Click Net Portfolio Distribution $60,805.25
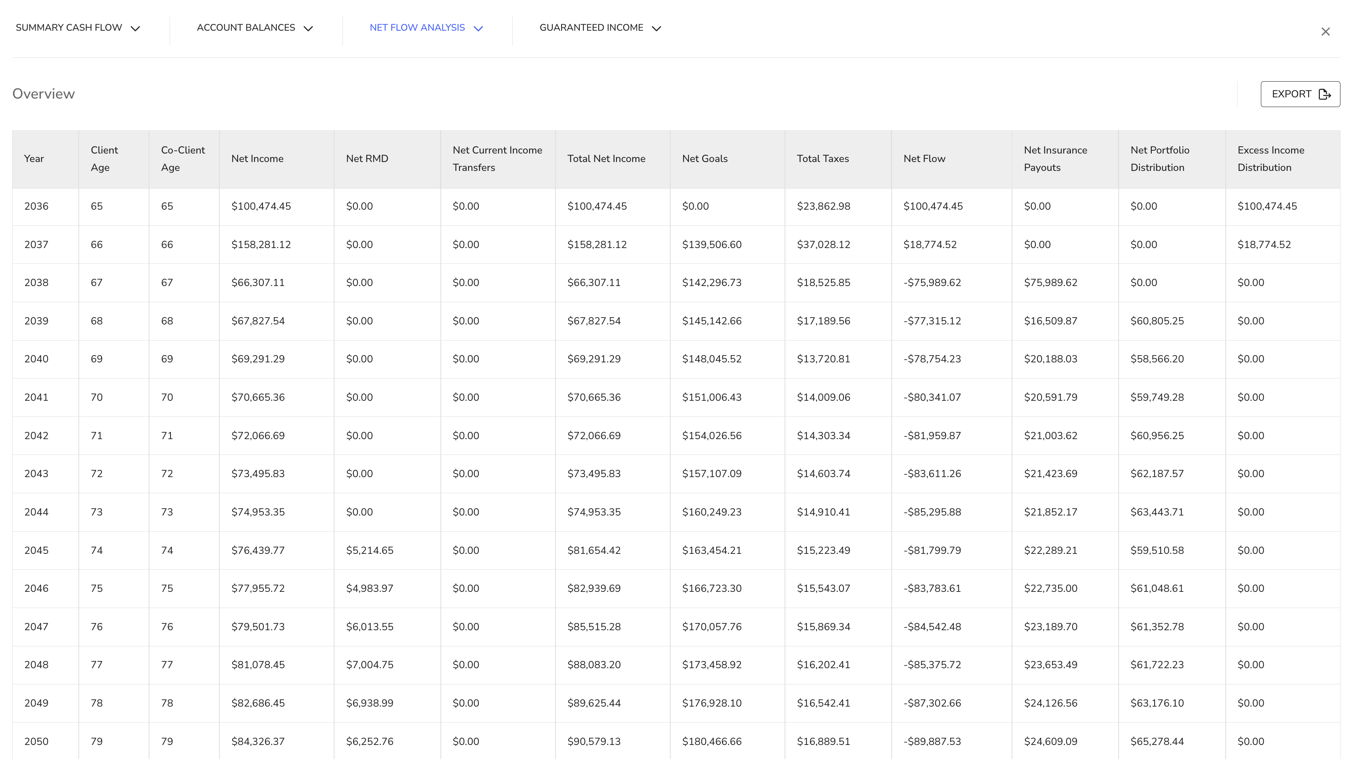The image size is (1355, 770). pos(1157,321)
